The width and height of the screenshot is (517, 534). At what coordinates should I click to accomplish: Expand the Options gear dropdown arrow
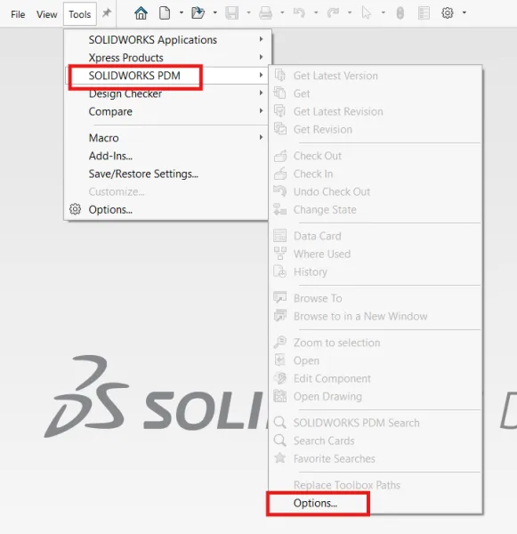point(464,13)
